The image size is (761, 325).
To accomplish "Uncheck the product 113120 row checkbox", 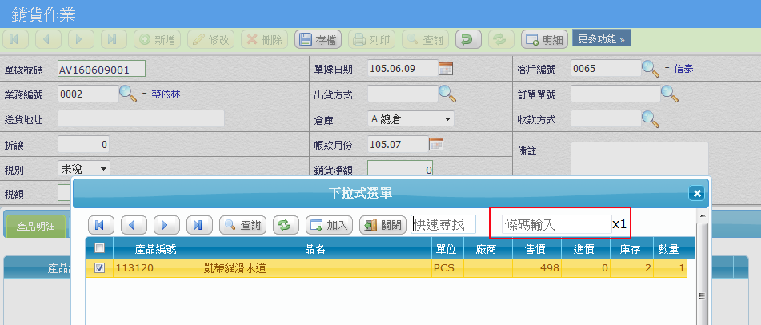I will tap(99, 268).
